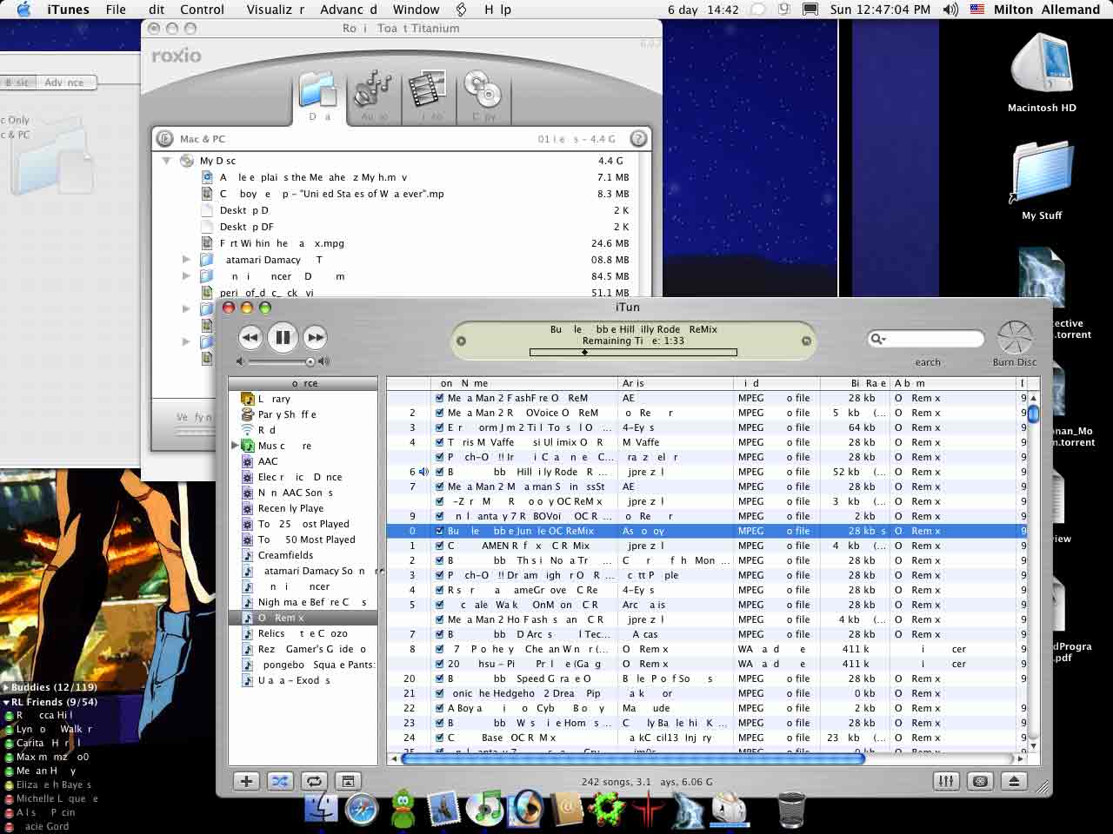Click the loud volume speaker icon

(323, 361)
